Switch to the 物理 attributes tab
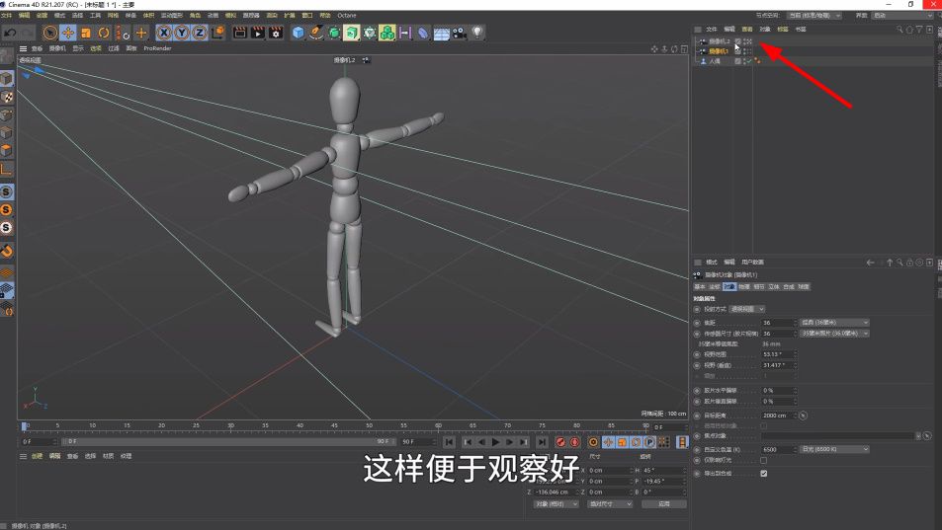Screen dimensions: 942x530 pyautogui.click(x=743, y=286)
